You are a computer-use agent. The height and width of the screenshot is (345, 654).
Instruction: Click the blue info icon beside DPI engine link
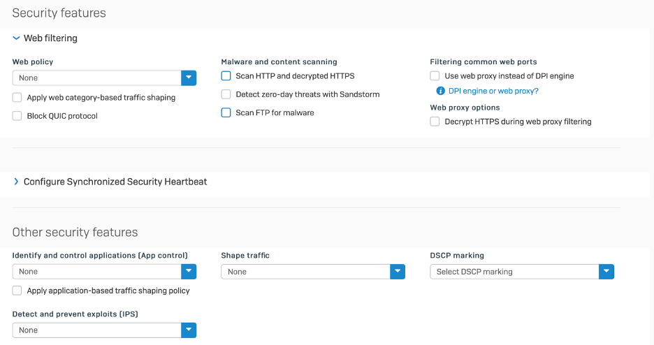click(x=440, y=91)
